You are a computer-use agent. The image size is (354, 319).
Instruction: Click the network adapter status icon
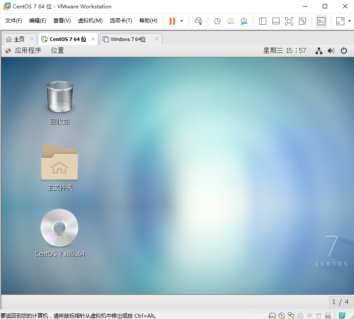(x=291, y=315)
